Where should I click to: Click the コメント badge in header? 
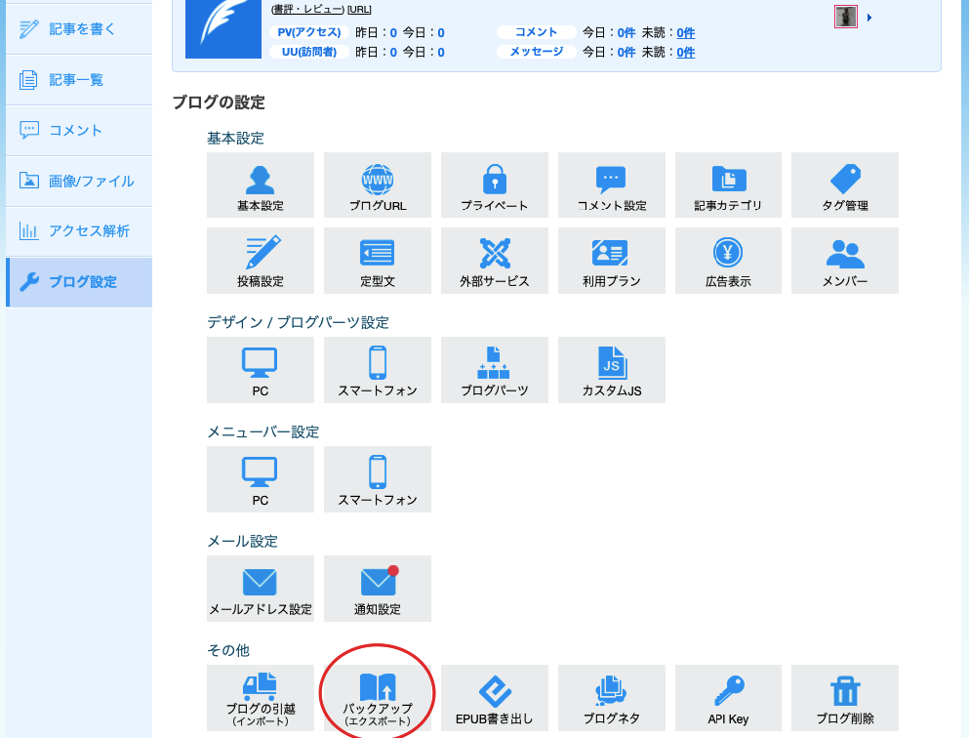click(x=537, y=32)
